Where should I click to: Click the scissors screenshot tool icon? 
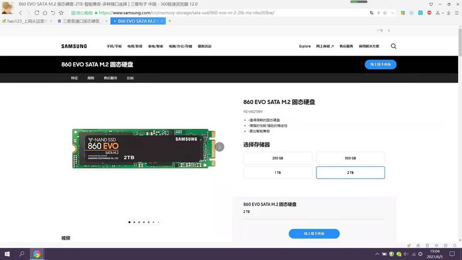pyautogui.click(x=438, y=13)
